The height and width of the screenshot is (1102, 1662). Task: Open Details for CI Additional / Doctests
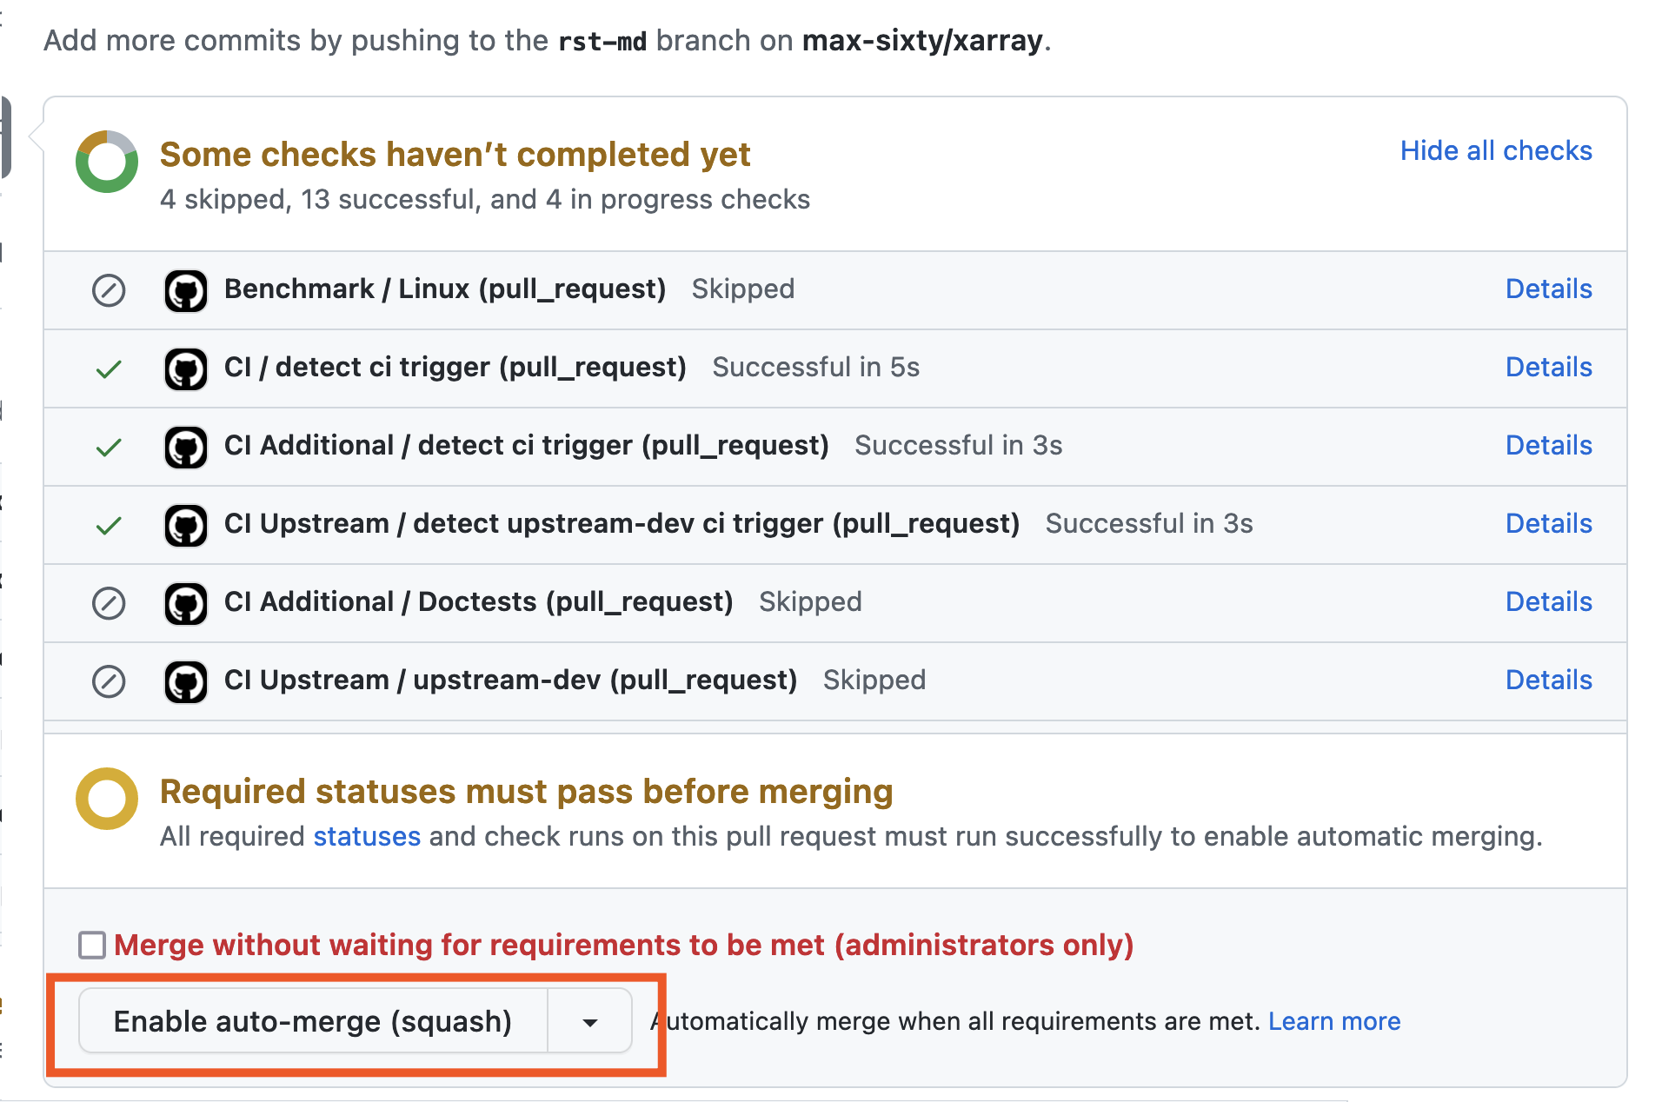pos(1548,602)
